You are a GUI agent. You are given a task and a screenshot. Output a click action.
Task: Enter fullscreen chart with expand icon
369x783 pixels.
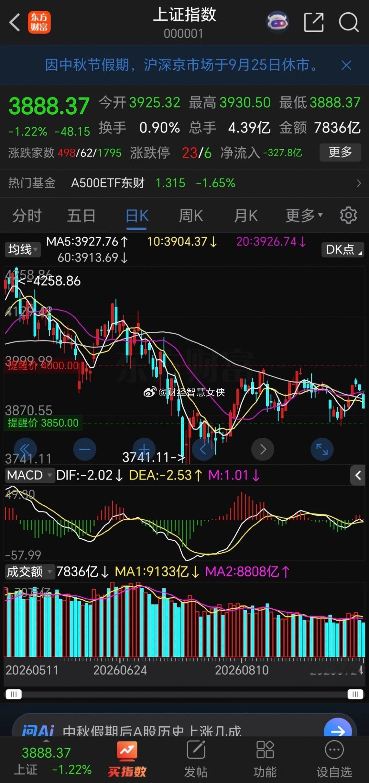click(x=322, y=449)
